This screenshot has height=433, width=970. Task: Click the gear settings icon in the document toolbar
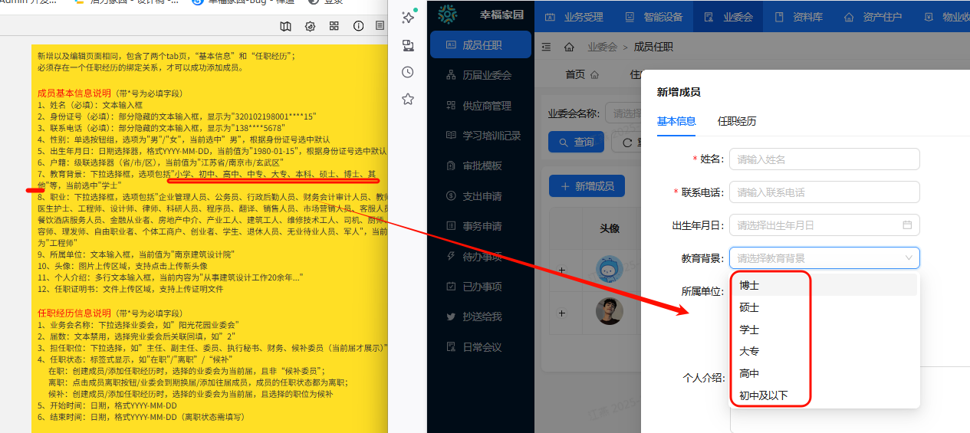pyautogui.click(x=310, y=26)
